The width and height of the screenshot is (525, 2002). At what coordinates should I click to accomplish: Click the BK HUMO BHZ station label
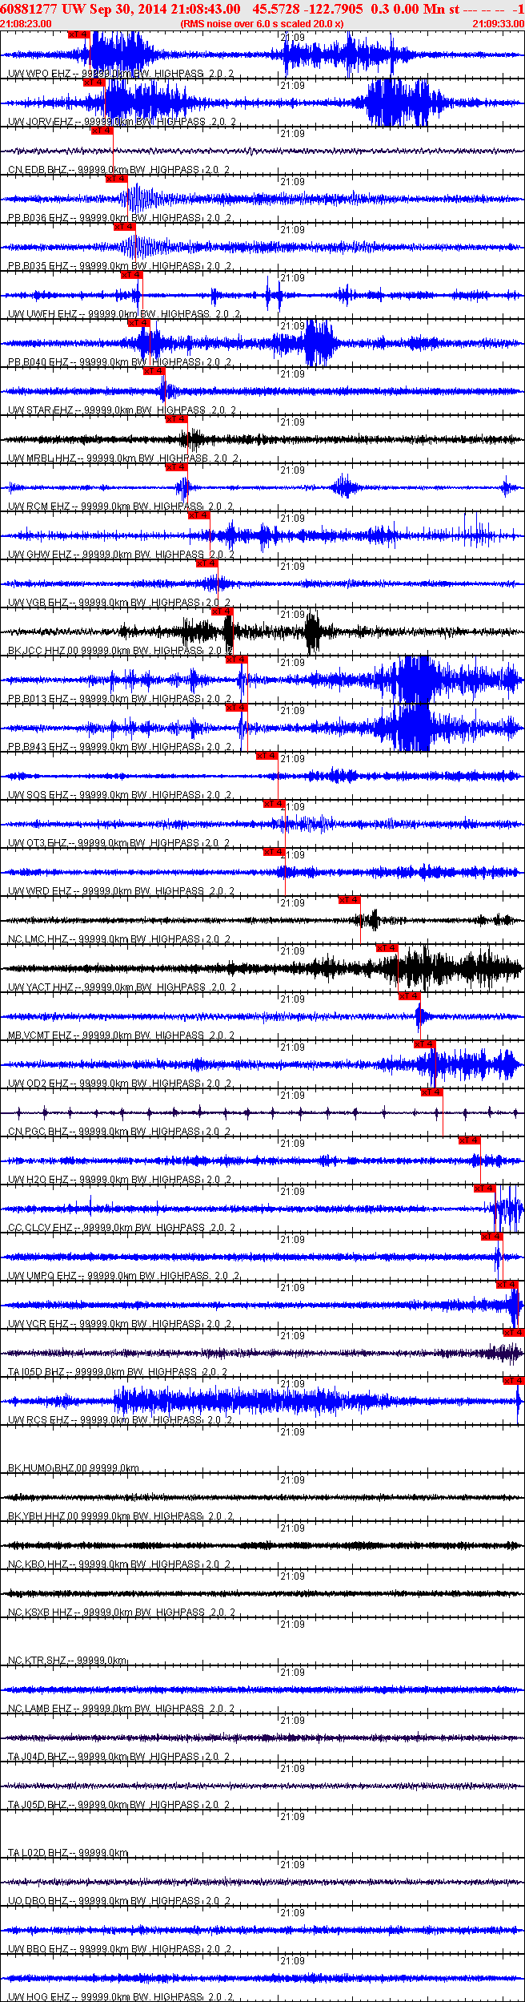pos(74,1468)
